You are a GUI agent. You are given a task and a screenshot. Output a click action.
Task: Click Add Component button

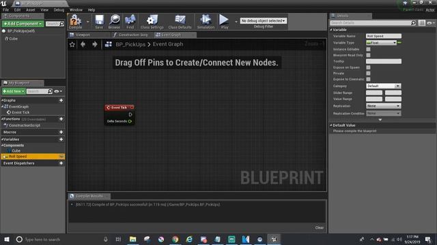23,24
